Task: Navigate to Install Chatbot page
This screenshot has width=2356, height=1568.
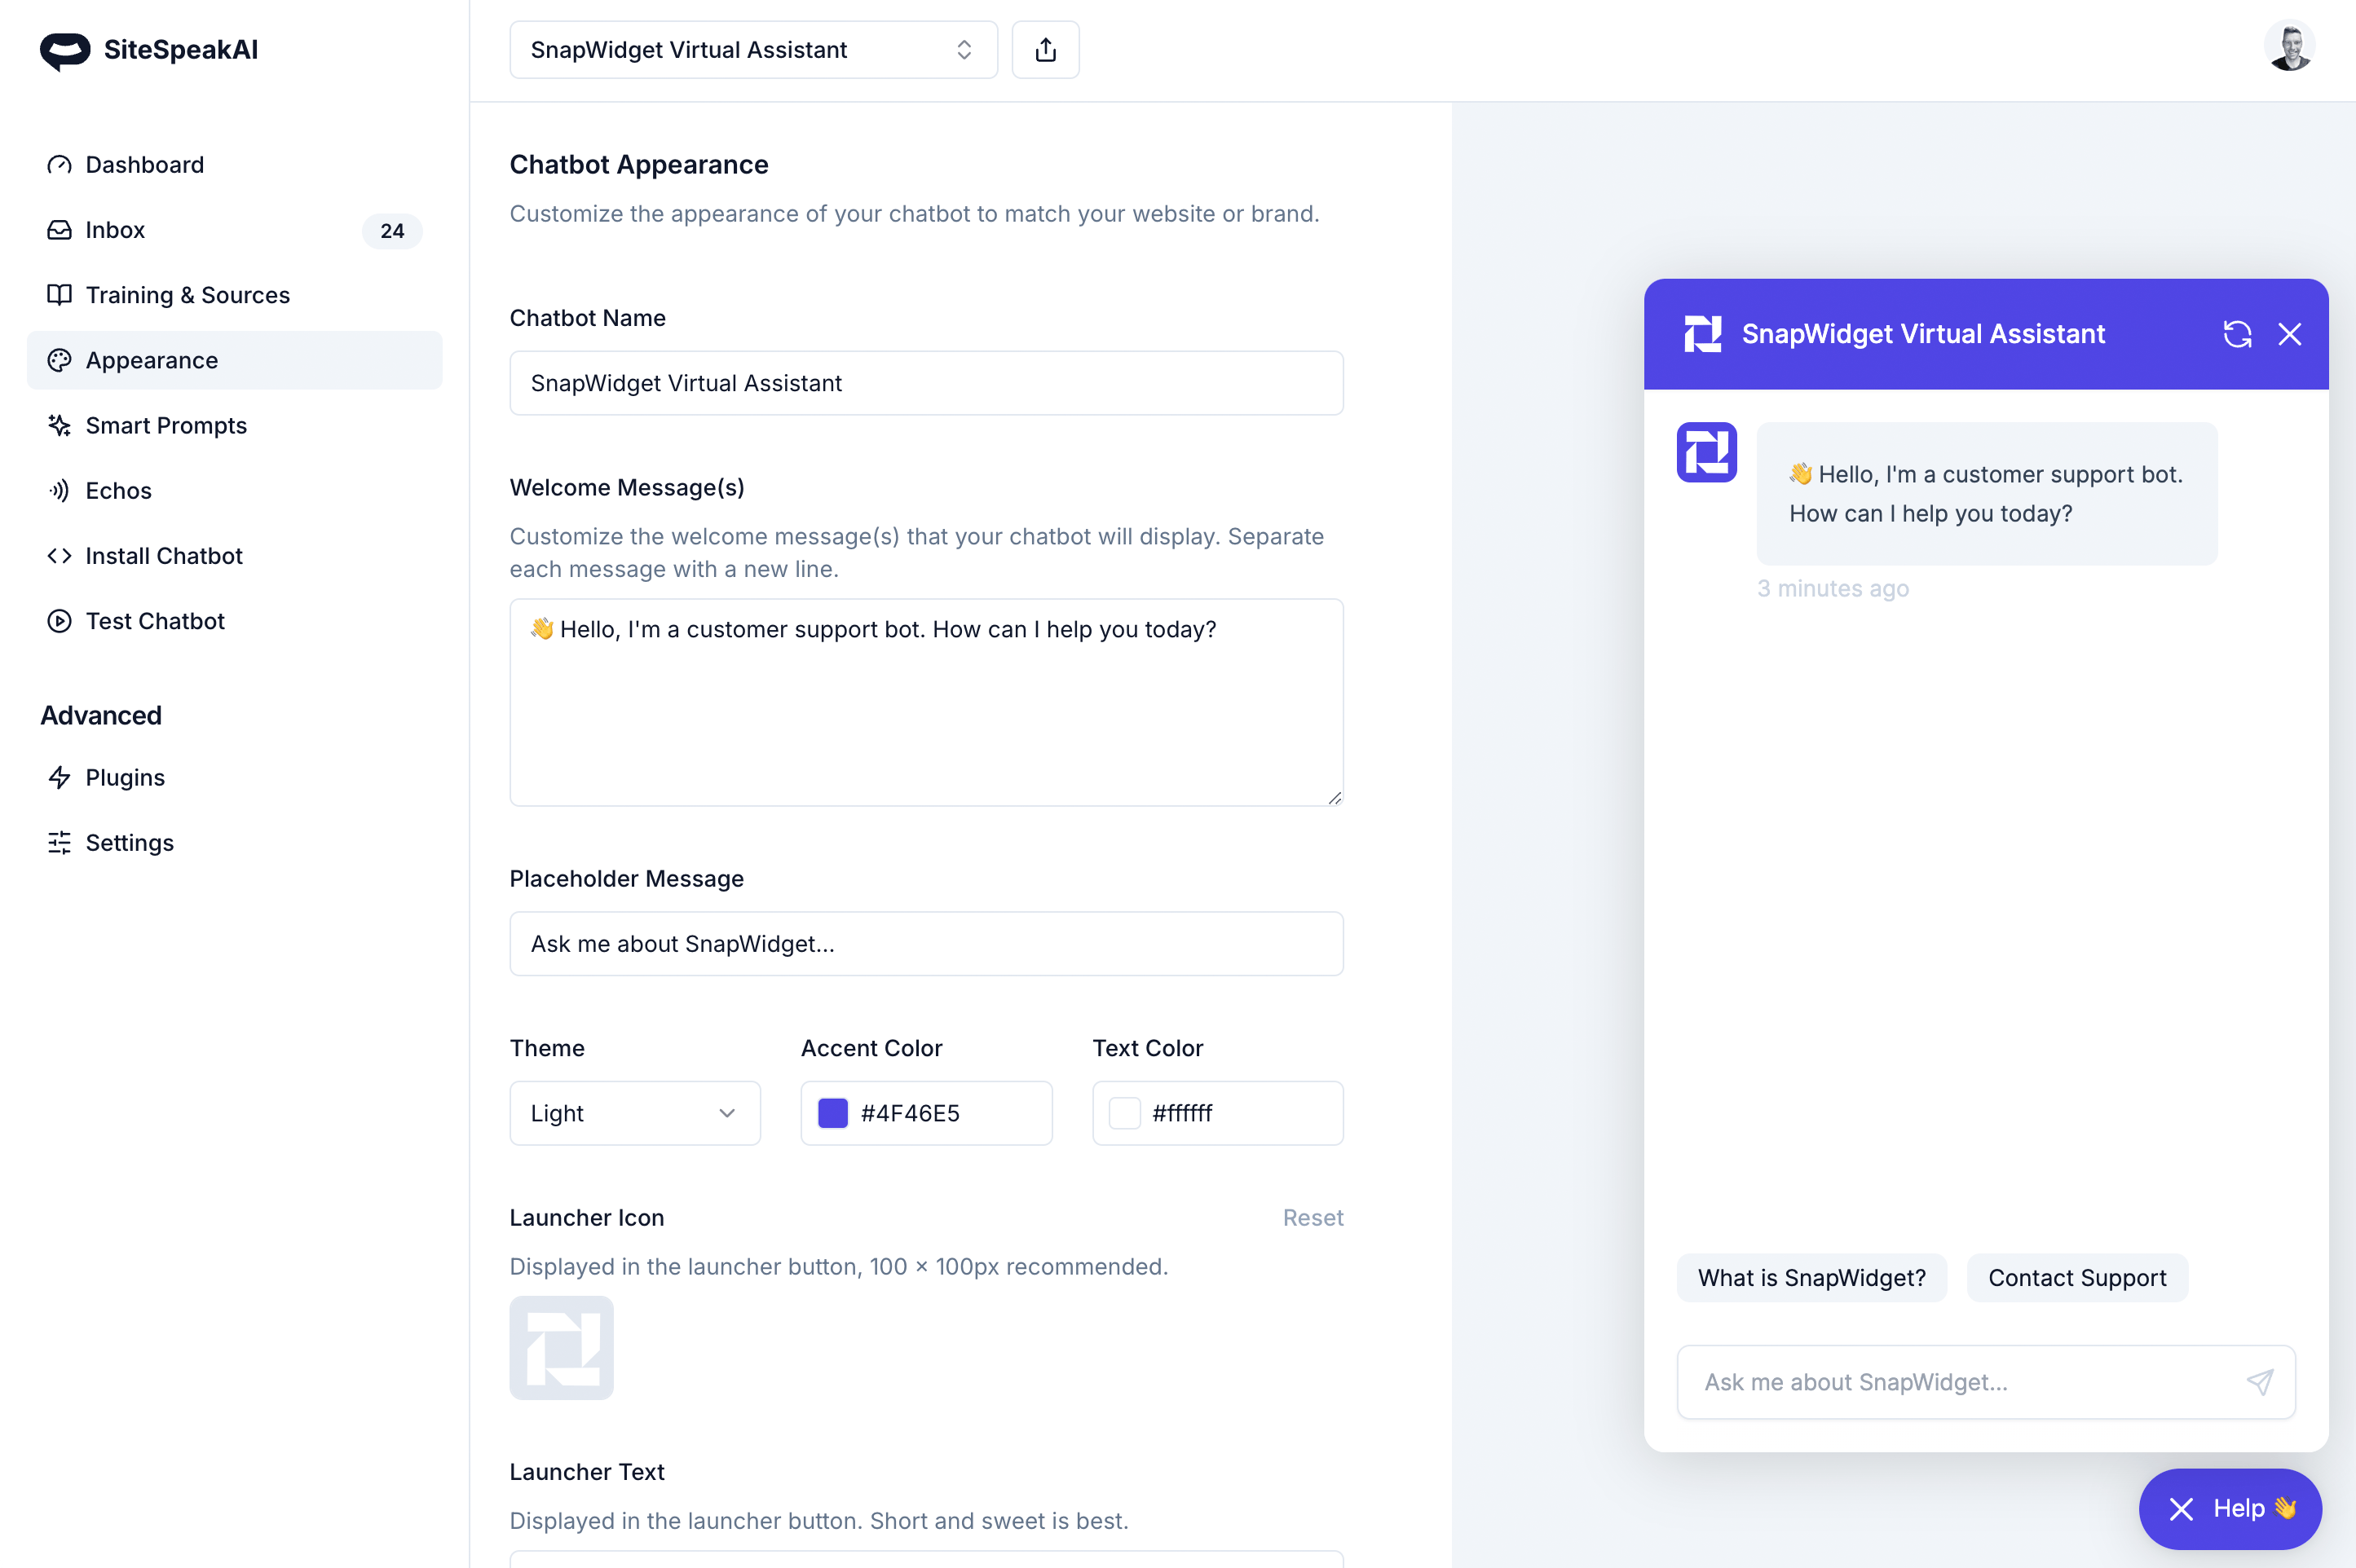Action: pyautogui.click(x=164, y=556)
